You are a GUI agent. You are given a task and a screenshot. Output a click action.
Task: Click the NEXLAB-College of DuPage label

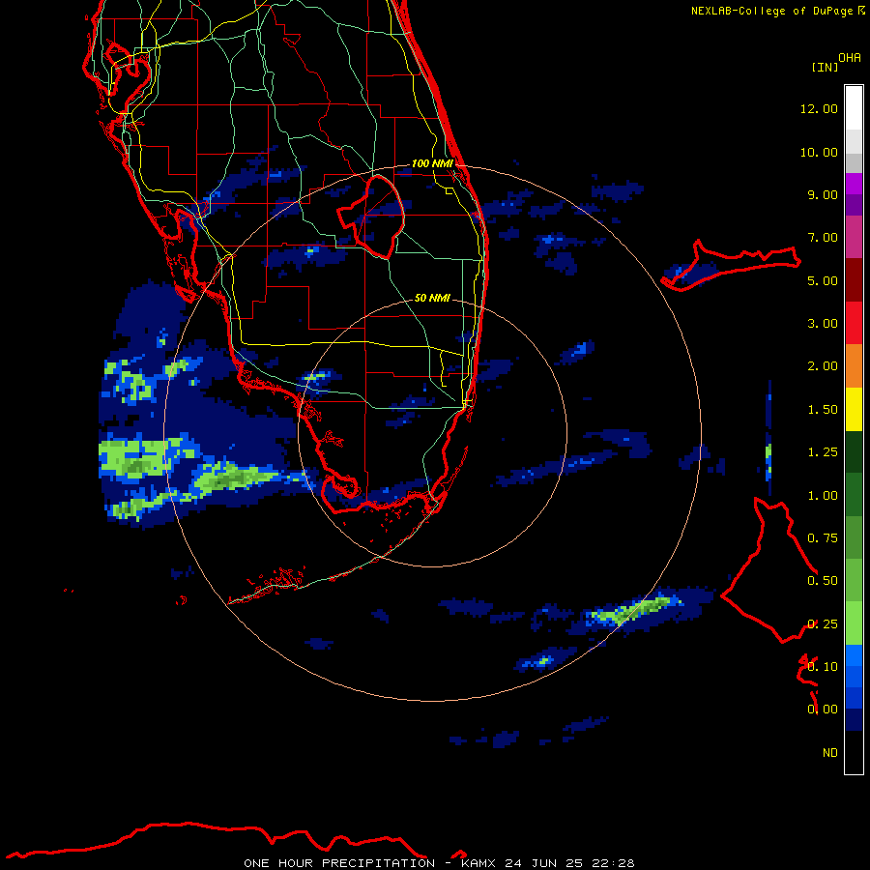point(771,11)
